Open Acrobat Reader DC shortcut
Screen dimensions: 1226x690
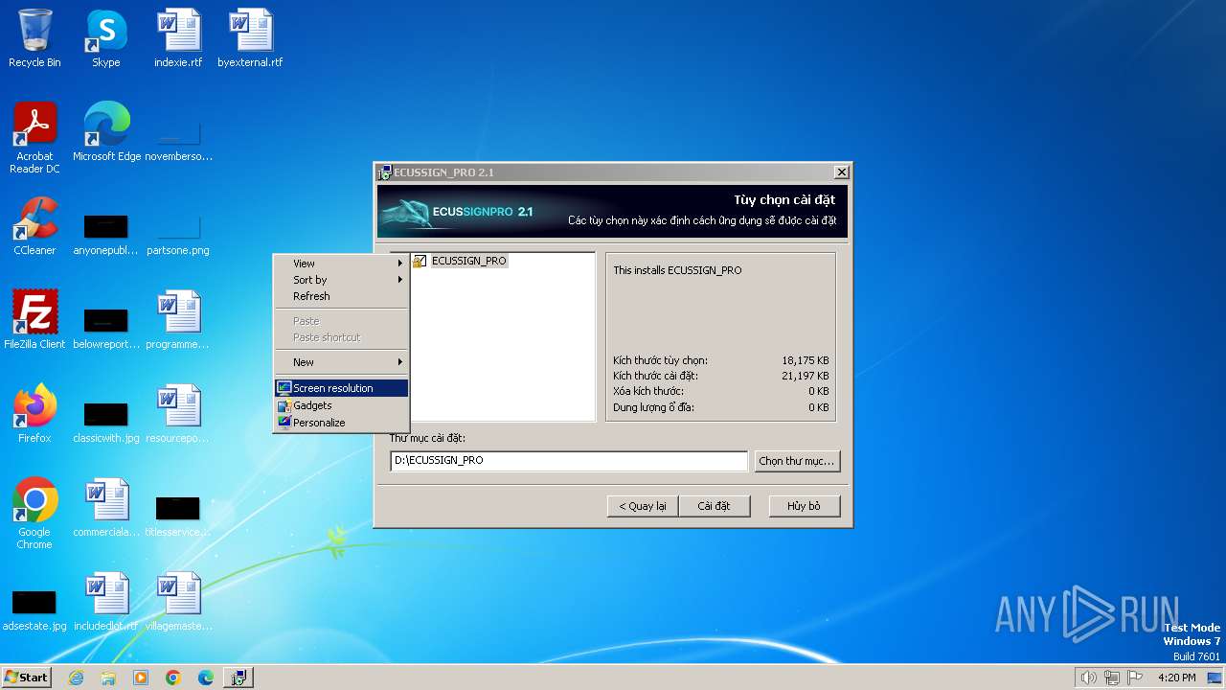click(x=34, y=138)
